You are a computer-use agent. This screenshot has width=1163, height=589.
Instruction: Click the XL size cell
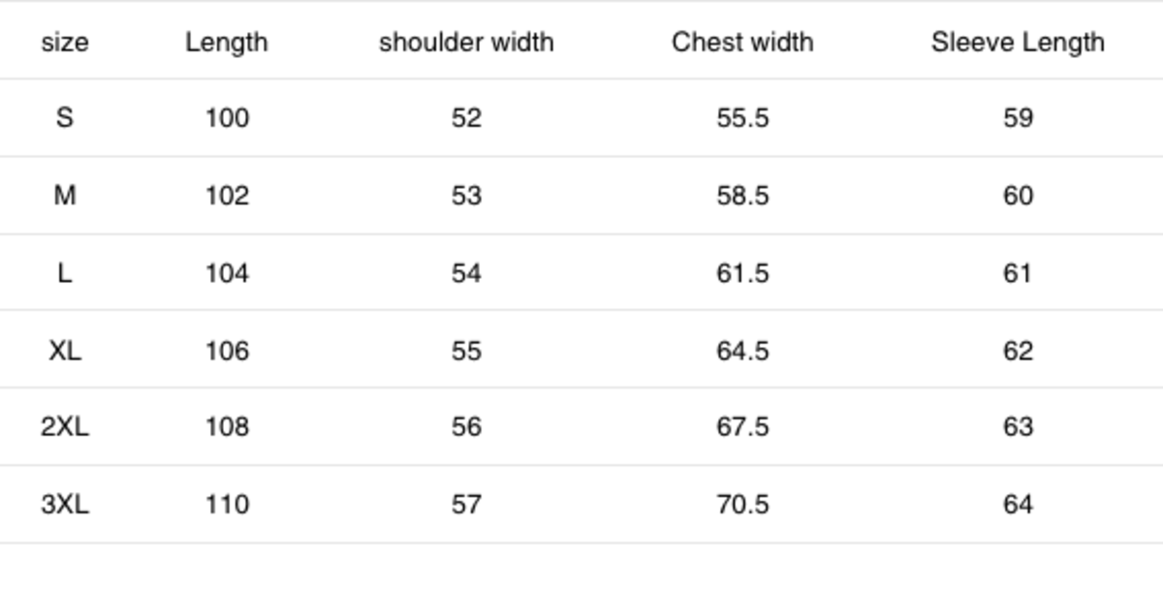pyautogui.click(x=65, y=350)
